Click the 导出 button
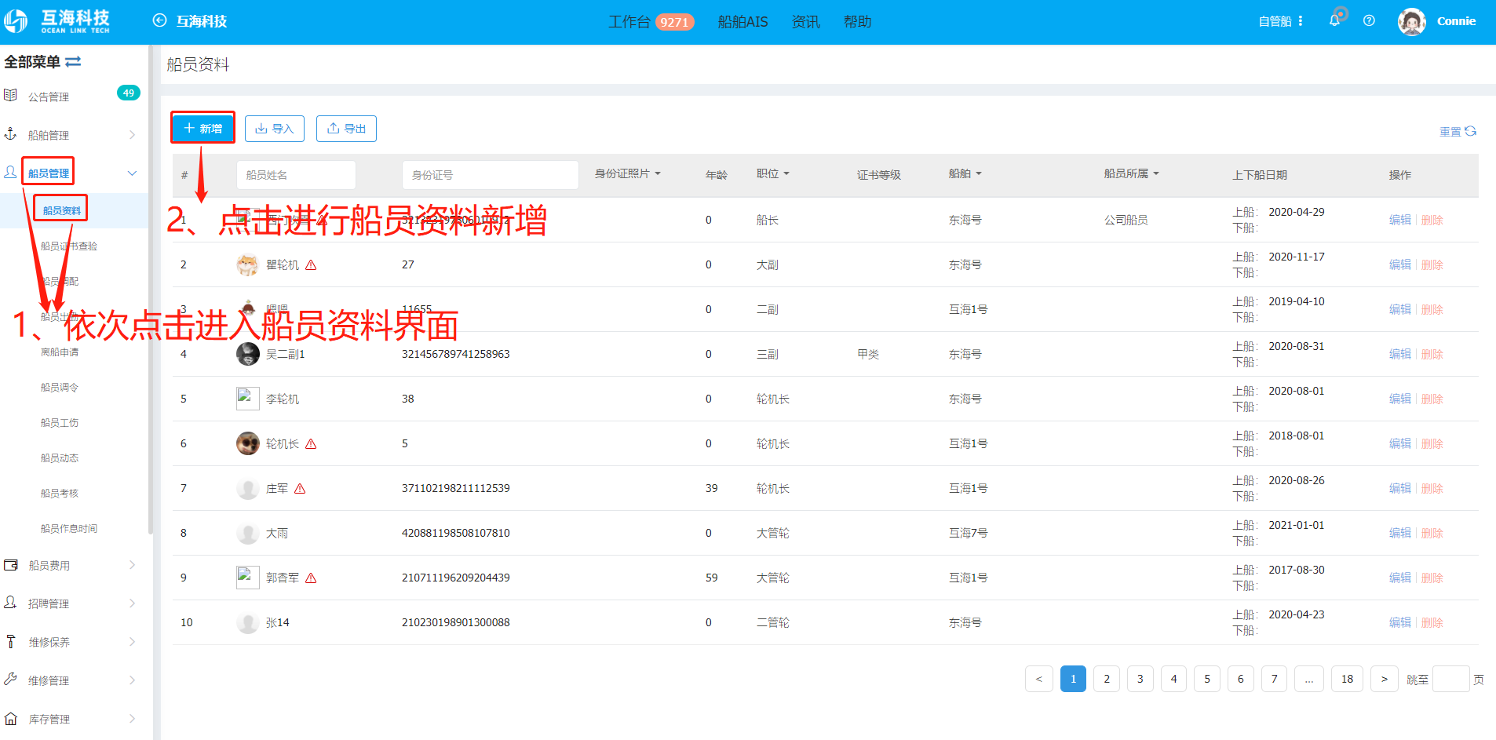This screenshot has height=740, width=1496. coord(346,129)
